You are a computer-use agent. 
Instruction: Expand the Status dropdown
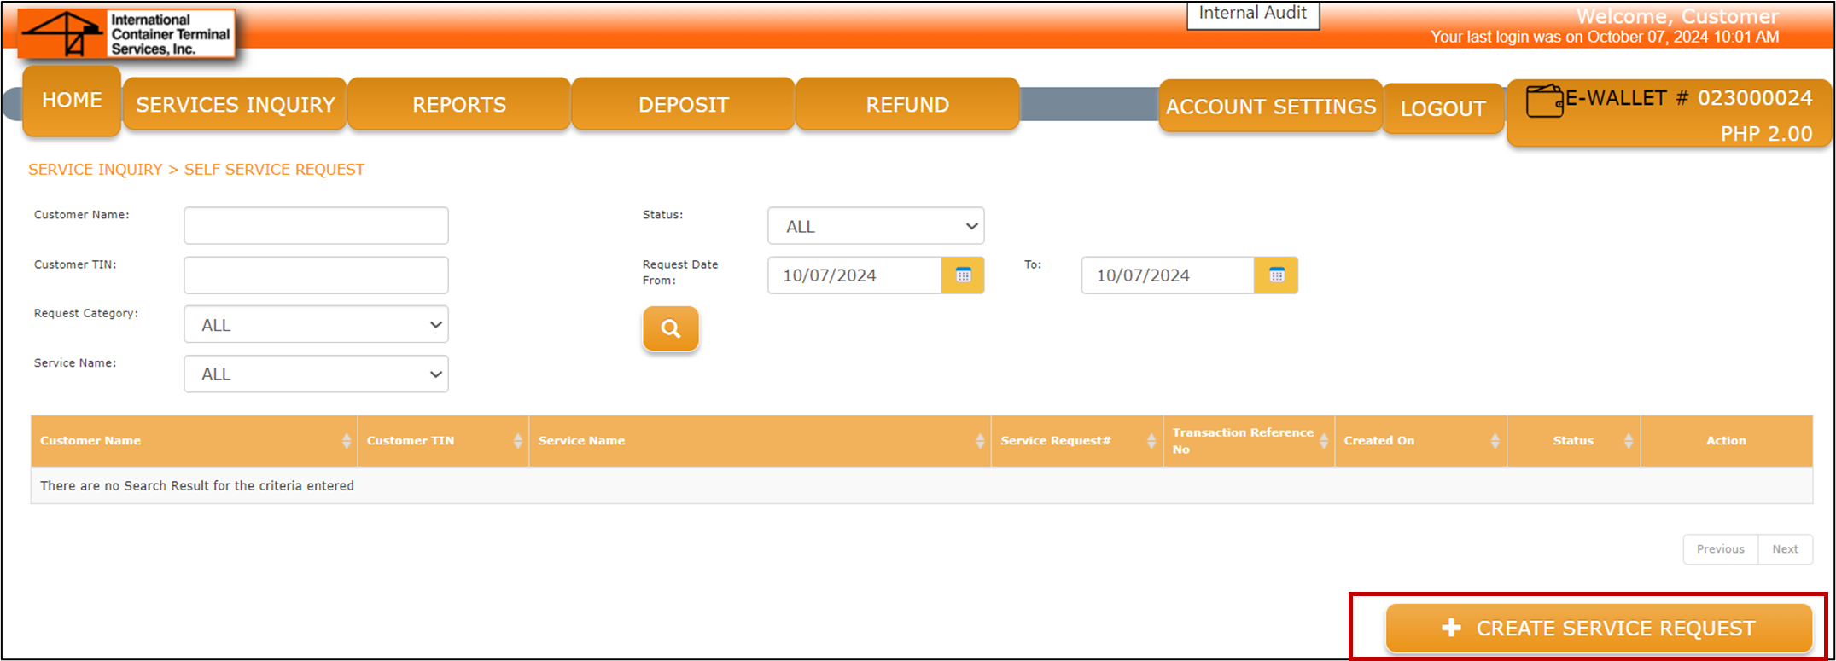coord(875,226)
